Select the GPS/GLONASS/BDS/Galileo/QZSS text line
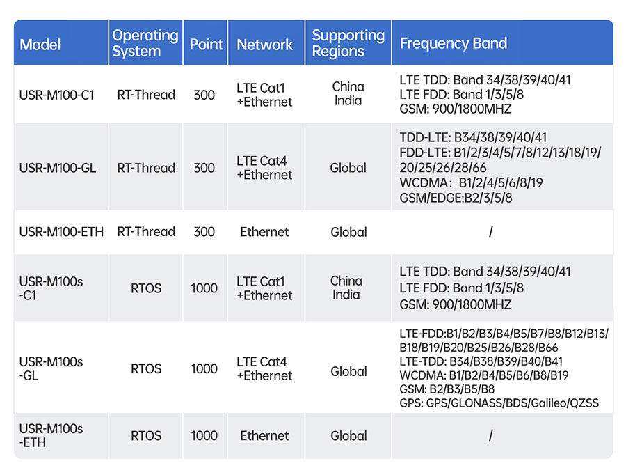 coord(499,403)
